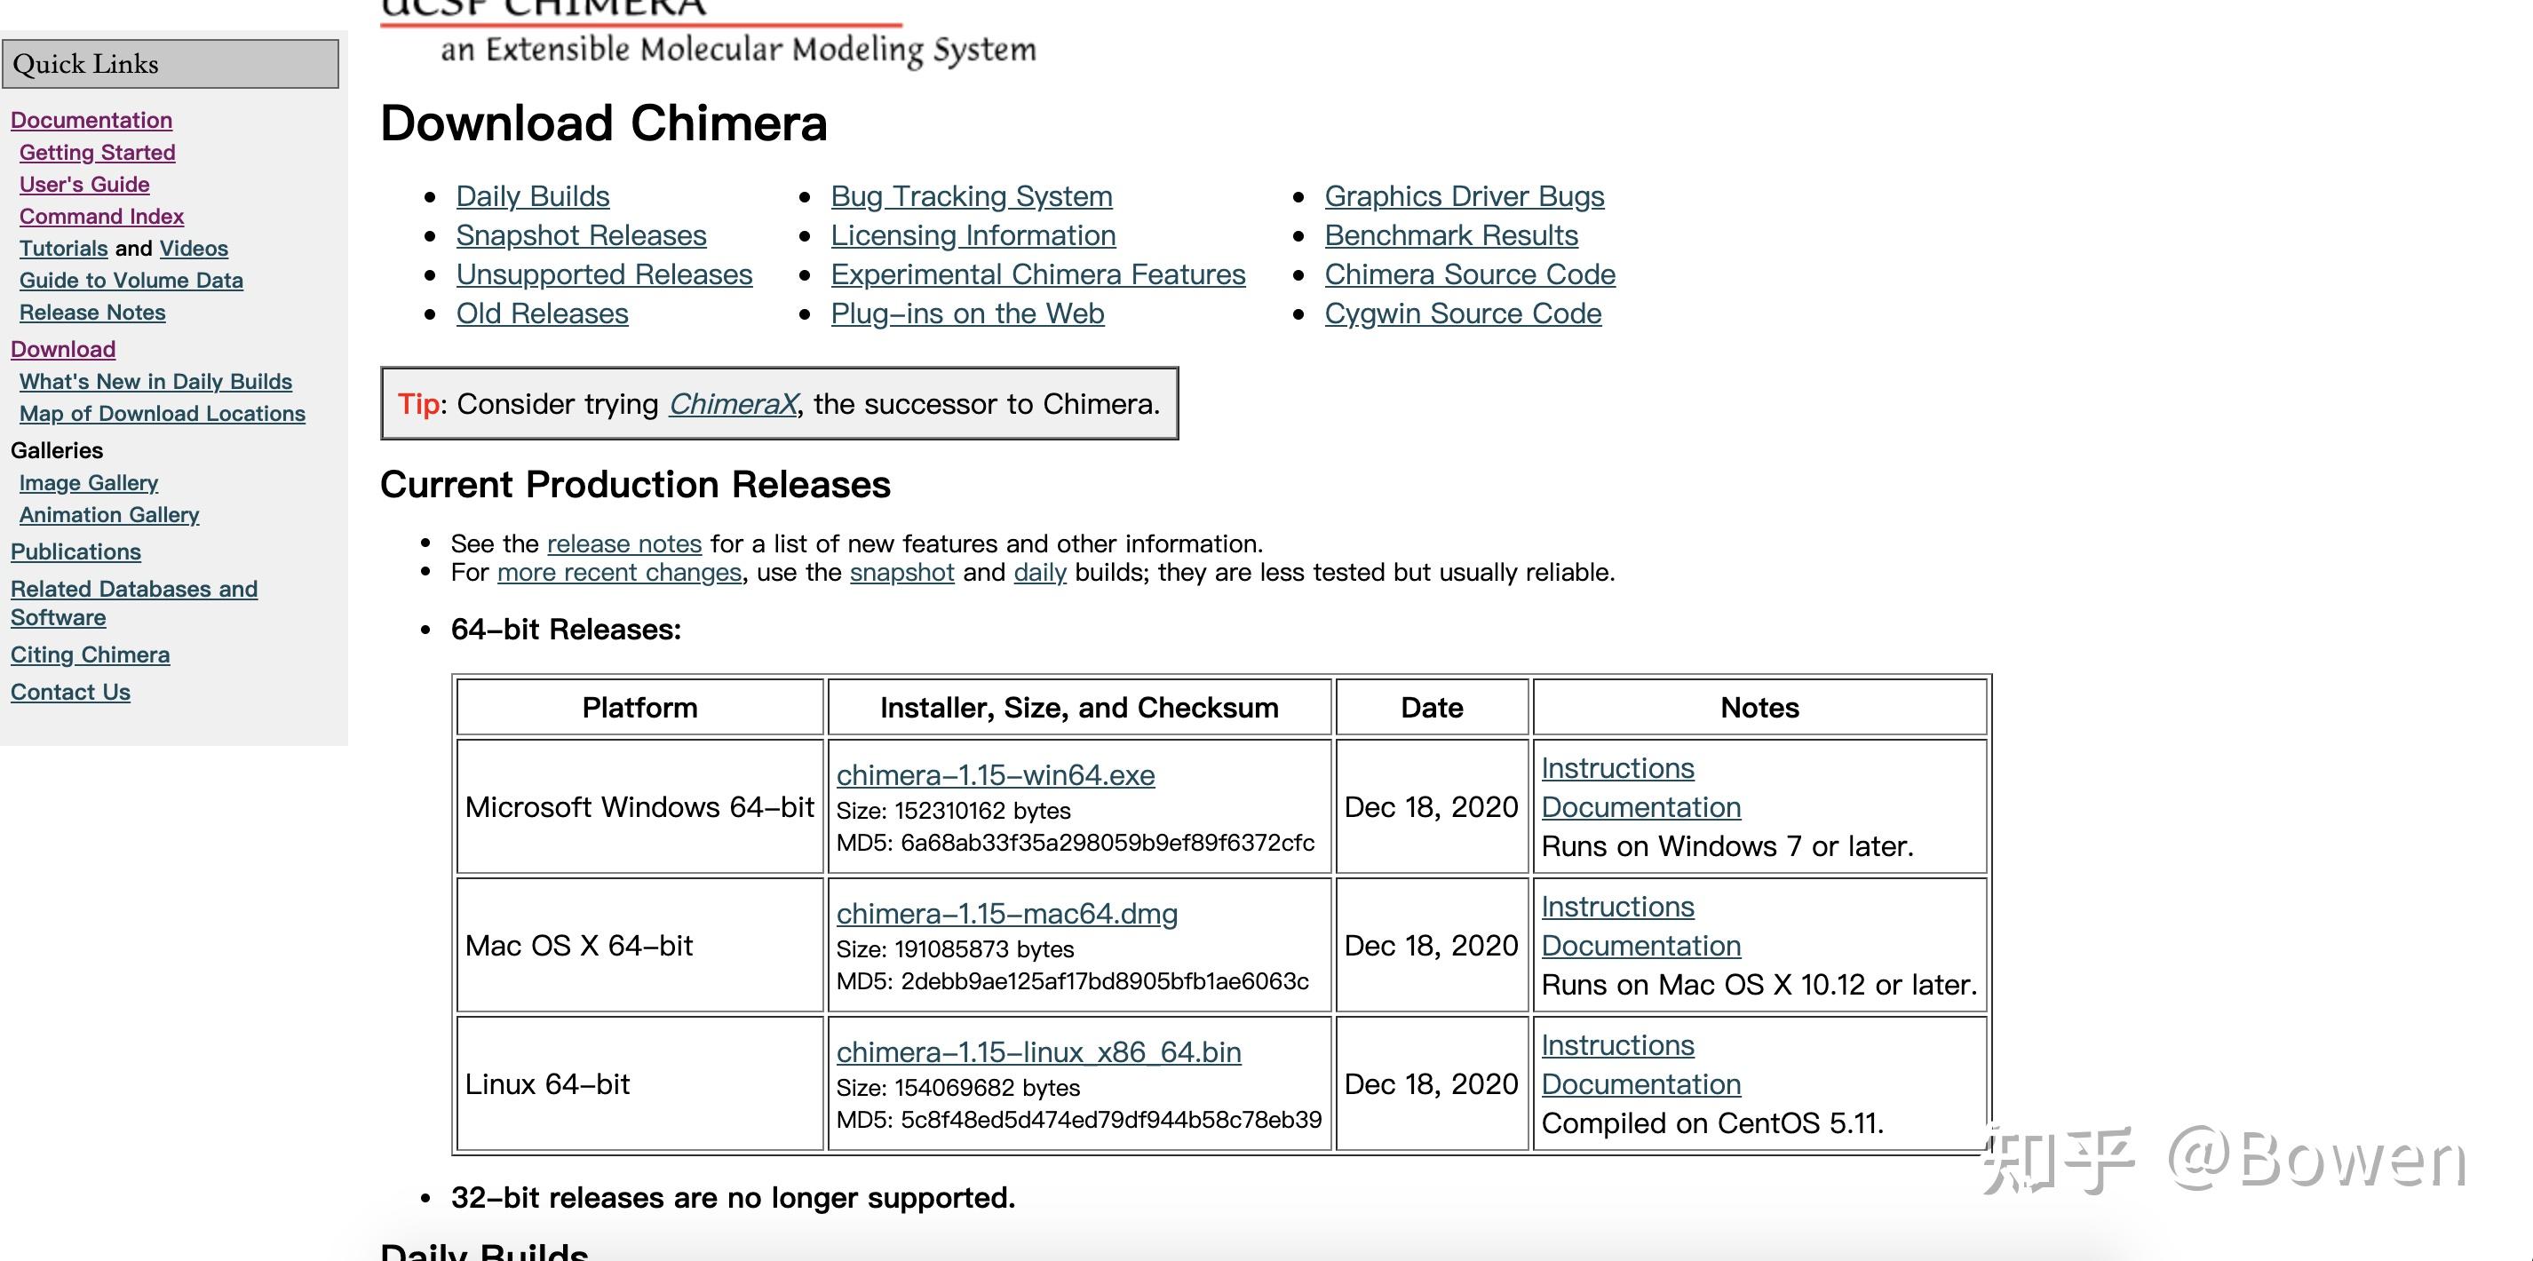The height and width of the screenshot is (1261, 2533).
Task: Download chimera-1.15-win64.exe installer
Action: tap(995, 774)
